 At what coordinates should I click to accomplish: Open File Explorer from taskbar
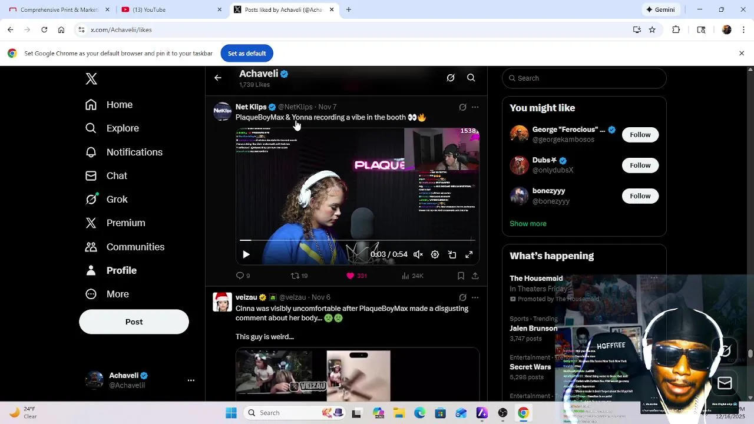399,413
